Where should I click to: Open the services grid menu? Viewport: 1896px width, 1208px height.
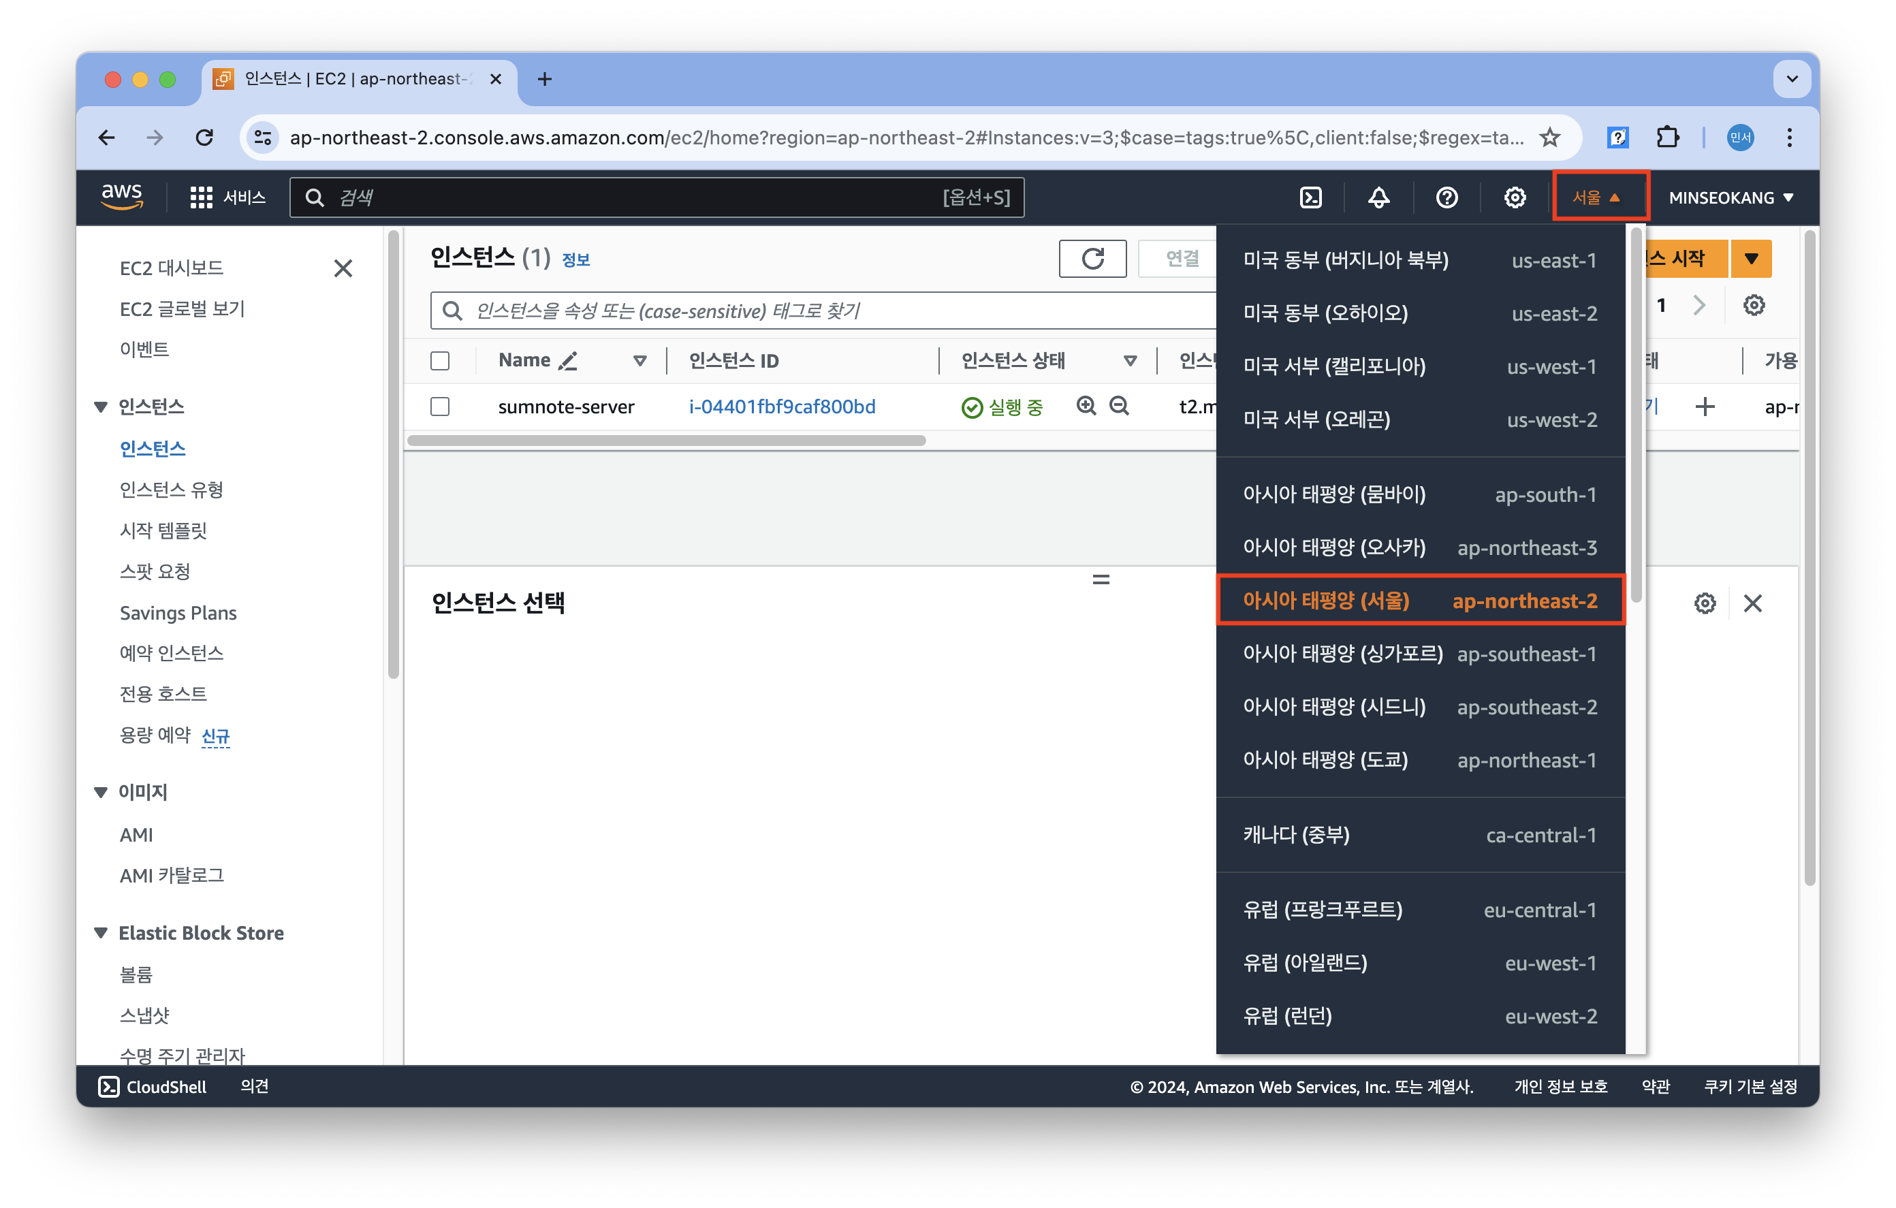tap(202, 197)
